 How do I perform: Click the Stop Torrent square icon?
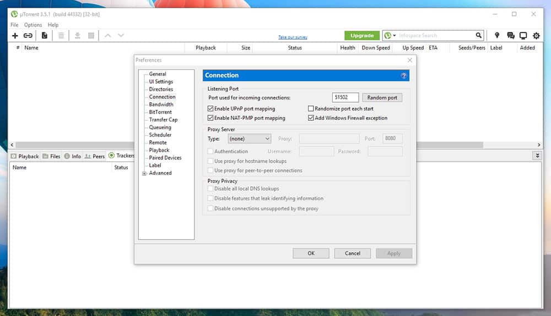91,35
